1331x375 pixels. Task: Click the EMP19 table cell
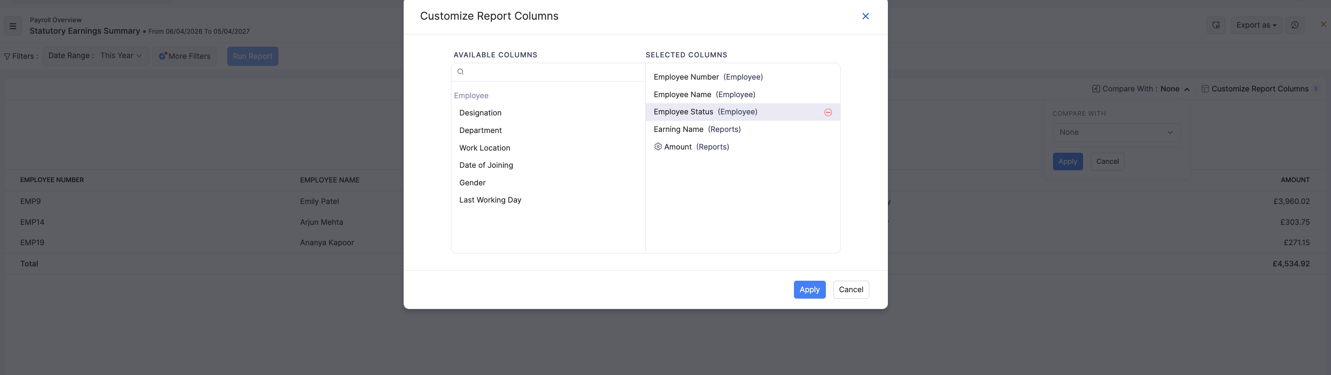[32, 242]
